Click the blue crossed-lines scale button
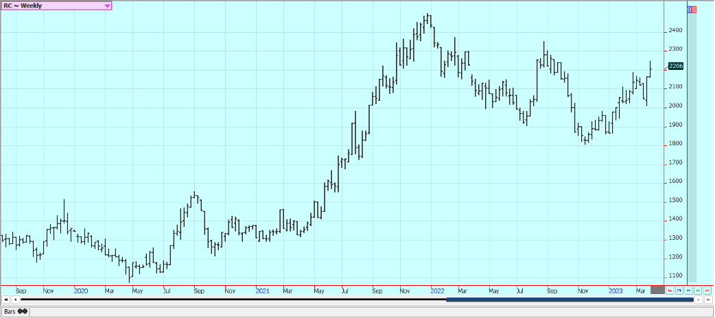This screenshot has height=318, width=715. pyautogui.click(x=688, y=290)
